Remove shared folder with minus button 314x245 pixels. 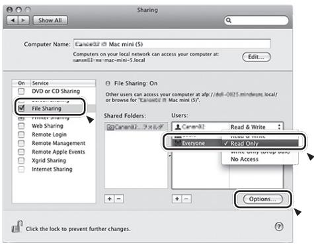click(119, 199)
